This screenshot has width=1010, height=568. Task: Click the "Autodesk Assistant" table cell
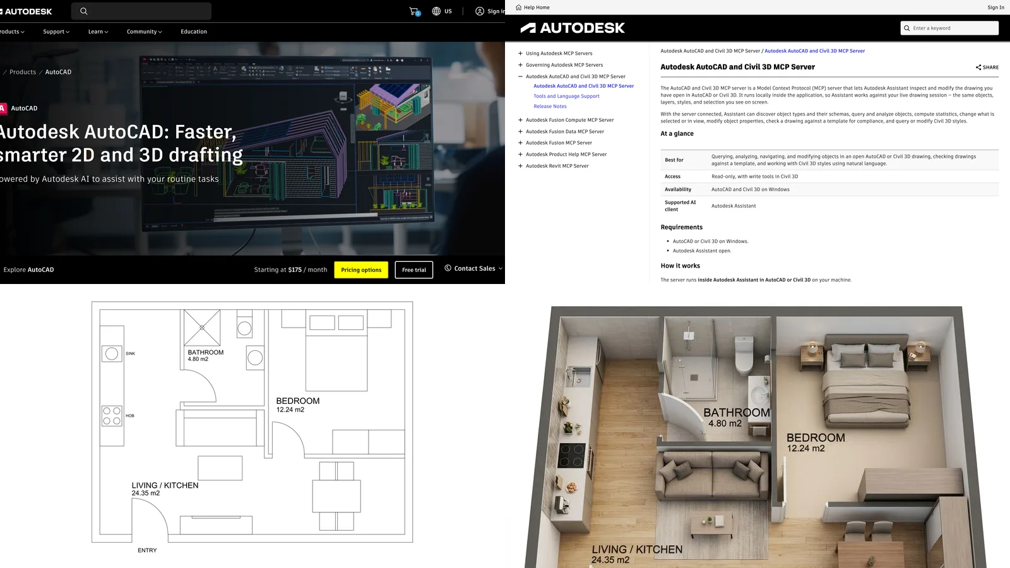tap(733, 206)
